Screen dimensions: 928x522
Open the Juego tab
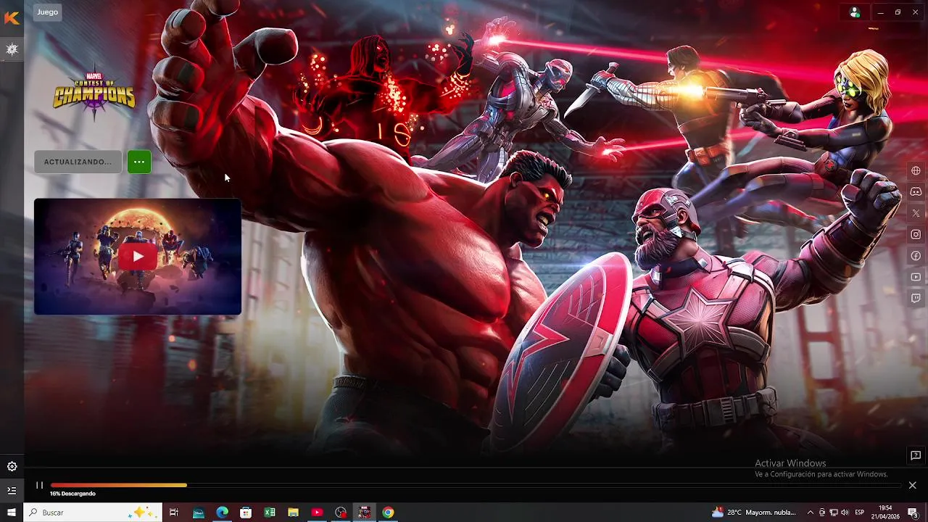click(47, 12)
